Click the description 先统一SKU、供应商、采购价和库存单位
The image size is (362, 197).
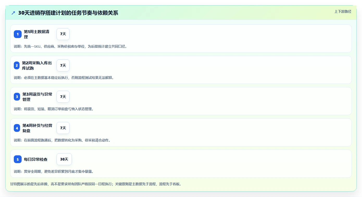(x=54, y=46)
